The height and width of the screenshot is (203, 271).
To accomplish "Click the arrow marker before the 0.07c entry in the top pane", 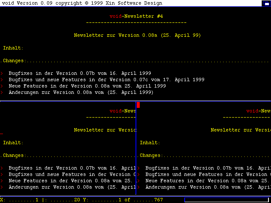I will coord(2,80).
